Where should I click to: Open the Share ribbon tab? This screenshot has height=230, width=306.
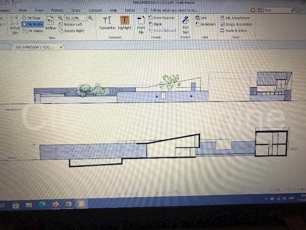click(76, 10)
